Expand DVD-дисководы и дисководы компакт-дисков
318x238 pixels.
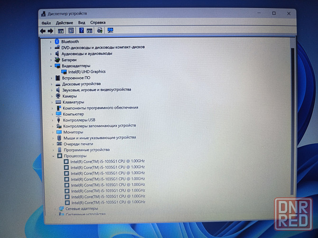tap(51, 48)
